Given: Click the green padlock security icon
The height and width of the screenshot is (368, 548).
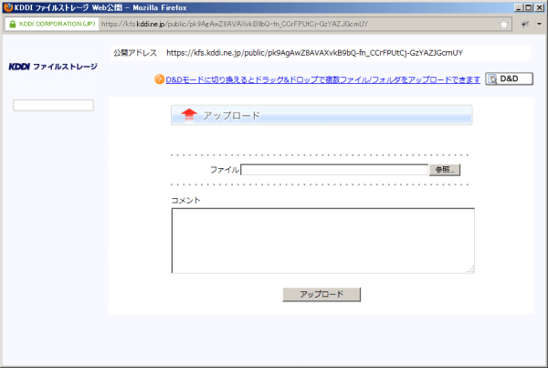Looking at the screenshot, I should coord(12,24).
